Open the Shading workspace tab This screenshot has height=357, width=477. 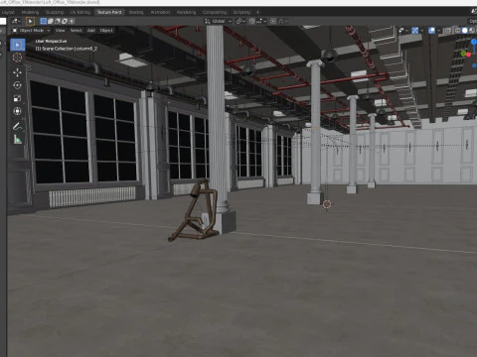(136, 12)
